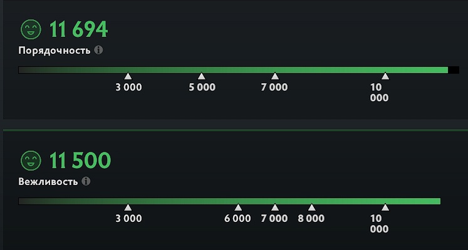468x250 pixels.
Task: Click the Порядочность green progress bar
Action: point(233,70)
